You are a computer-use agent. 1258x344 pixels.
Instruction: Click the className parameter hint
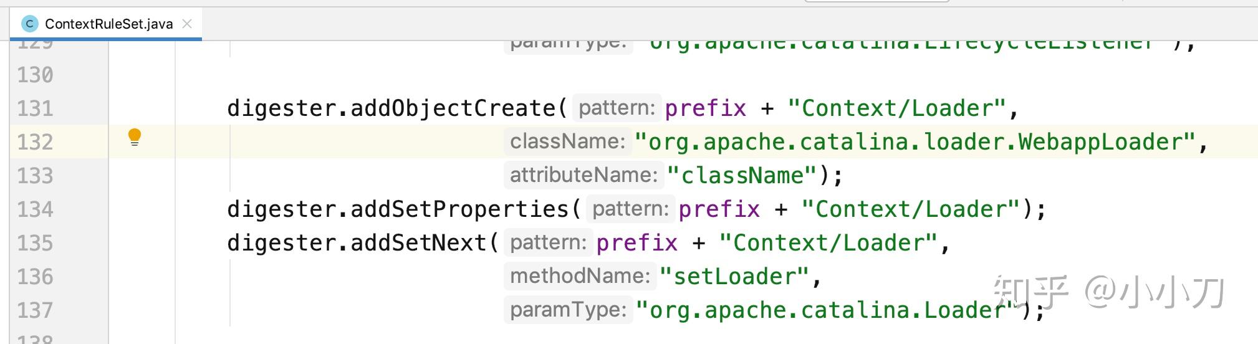(x=567, y=141)
